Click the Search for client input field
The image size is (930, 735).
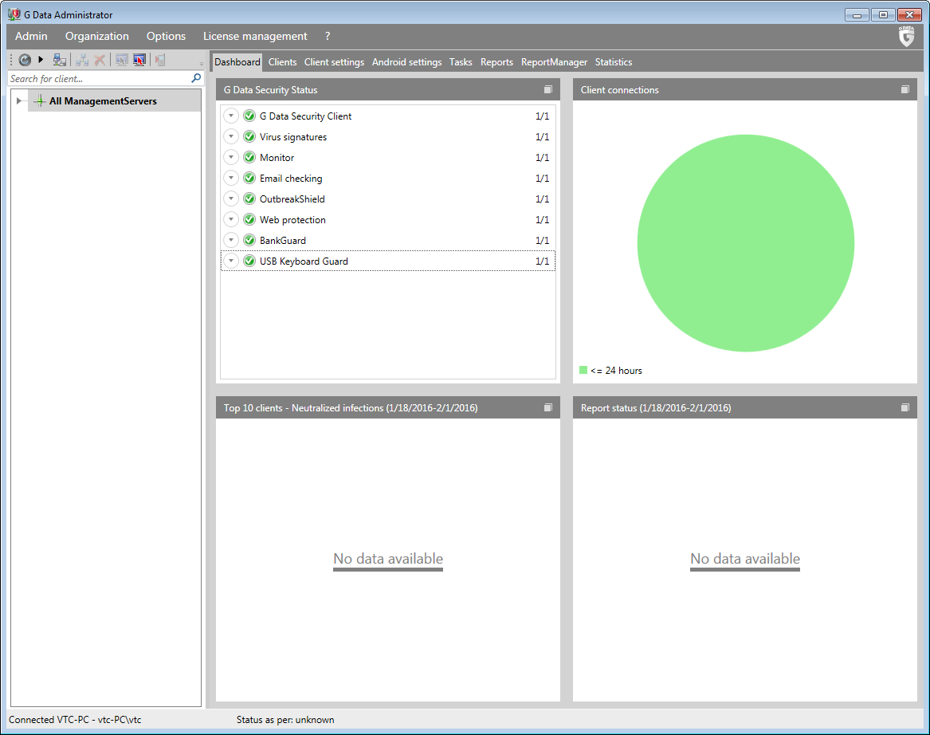pos(96,79)
